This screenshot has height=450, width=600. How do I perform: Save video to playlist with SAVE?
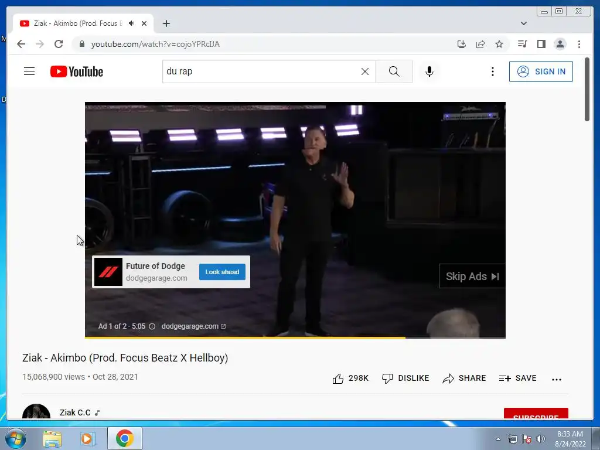518,379
